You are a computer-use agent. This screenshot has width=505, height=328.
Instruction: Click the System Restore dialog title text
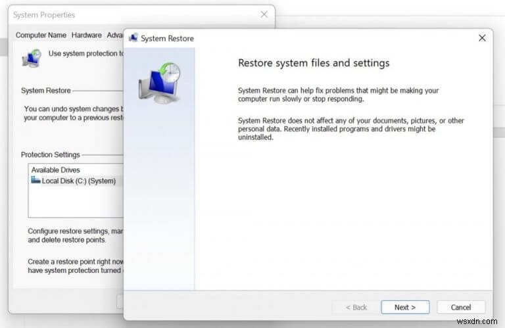(167, 38)
